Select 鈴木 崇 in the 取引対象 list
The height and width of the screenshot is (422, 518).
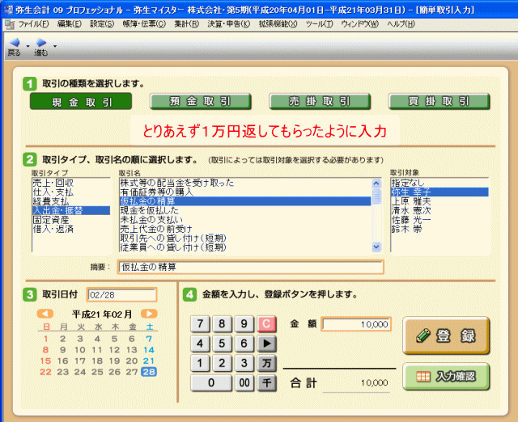pyautogui.click(x=439, y=229)
